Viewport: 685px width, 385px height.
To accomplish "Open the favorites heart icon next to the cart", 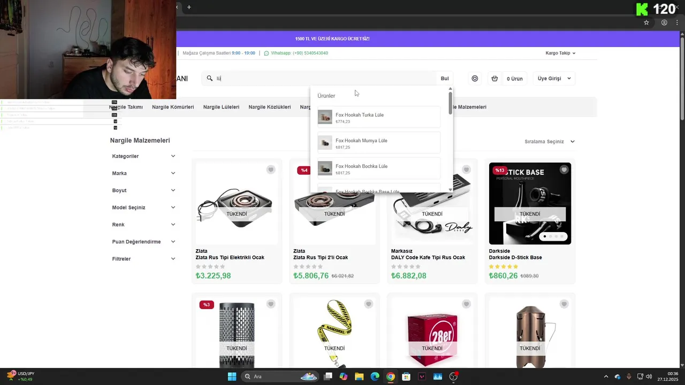I will [475, 79].
